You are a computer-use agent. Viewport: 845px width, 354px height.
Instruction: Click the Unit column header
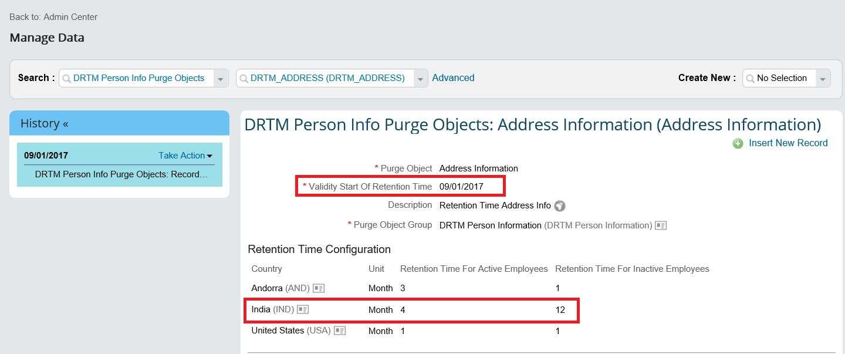[376, 269]
